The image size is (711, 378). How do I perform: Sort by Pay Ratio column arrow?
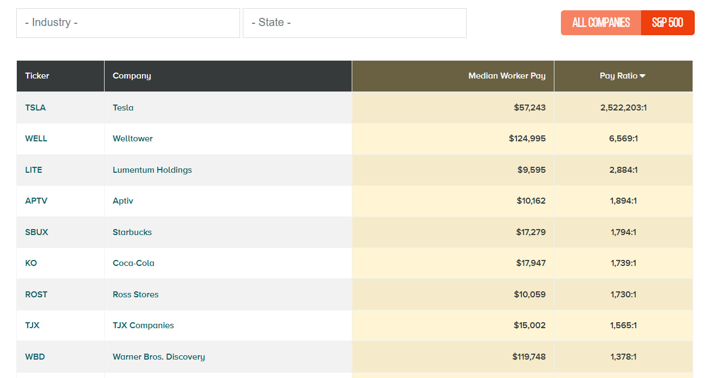click(643, 76)
